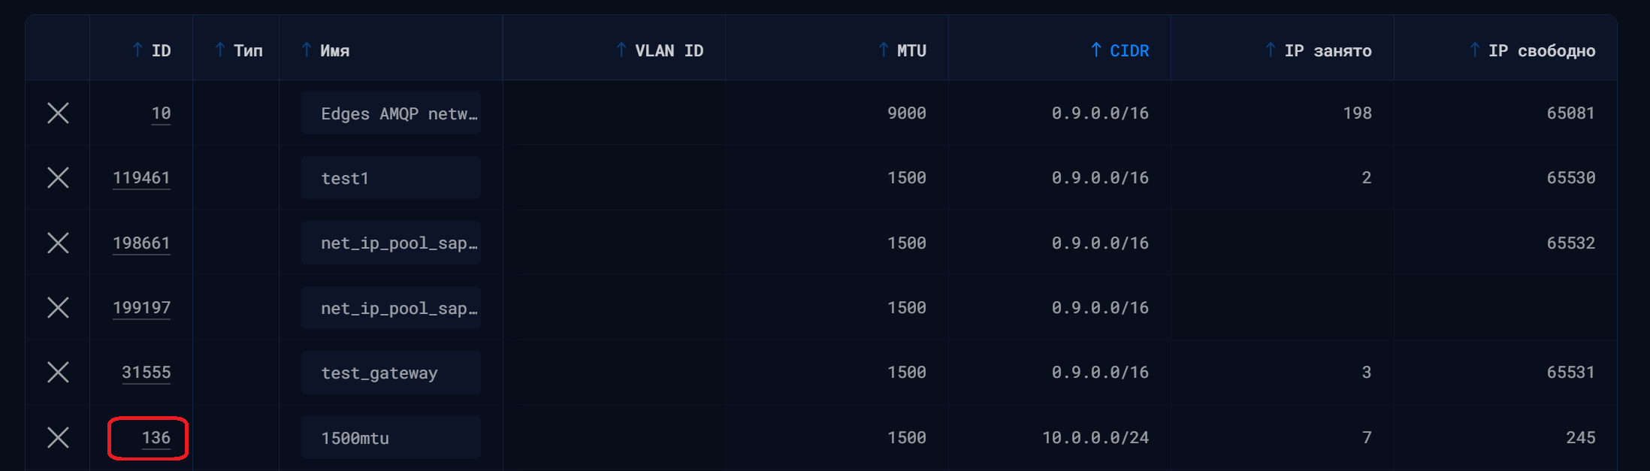
Task: Sort by IP свободно column
Action: pyautogui.click(x=1532, y=50)
